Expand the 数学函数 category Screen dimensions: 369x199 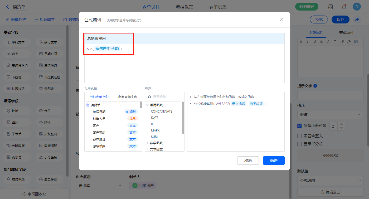(x=148, y=143)
